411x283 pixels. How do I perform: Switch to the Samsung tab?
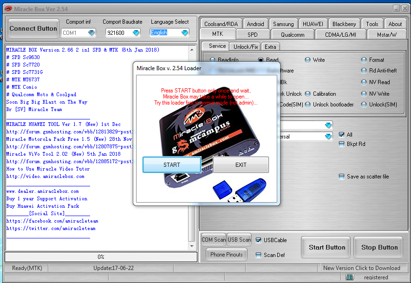click(283, 24)
